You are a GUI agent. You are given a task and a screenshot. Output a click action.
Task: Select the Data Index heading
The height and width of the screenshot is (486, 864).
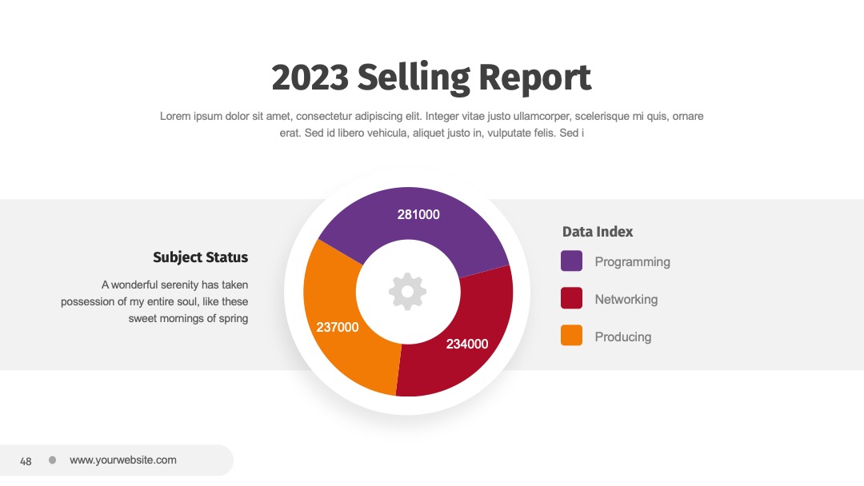(598, 232)
